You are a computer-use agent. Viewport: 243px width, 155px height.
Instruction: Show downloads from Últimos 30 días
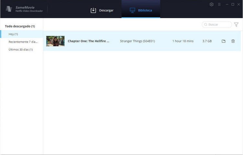20,50
